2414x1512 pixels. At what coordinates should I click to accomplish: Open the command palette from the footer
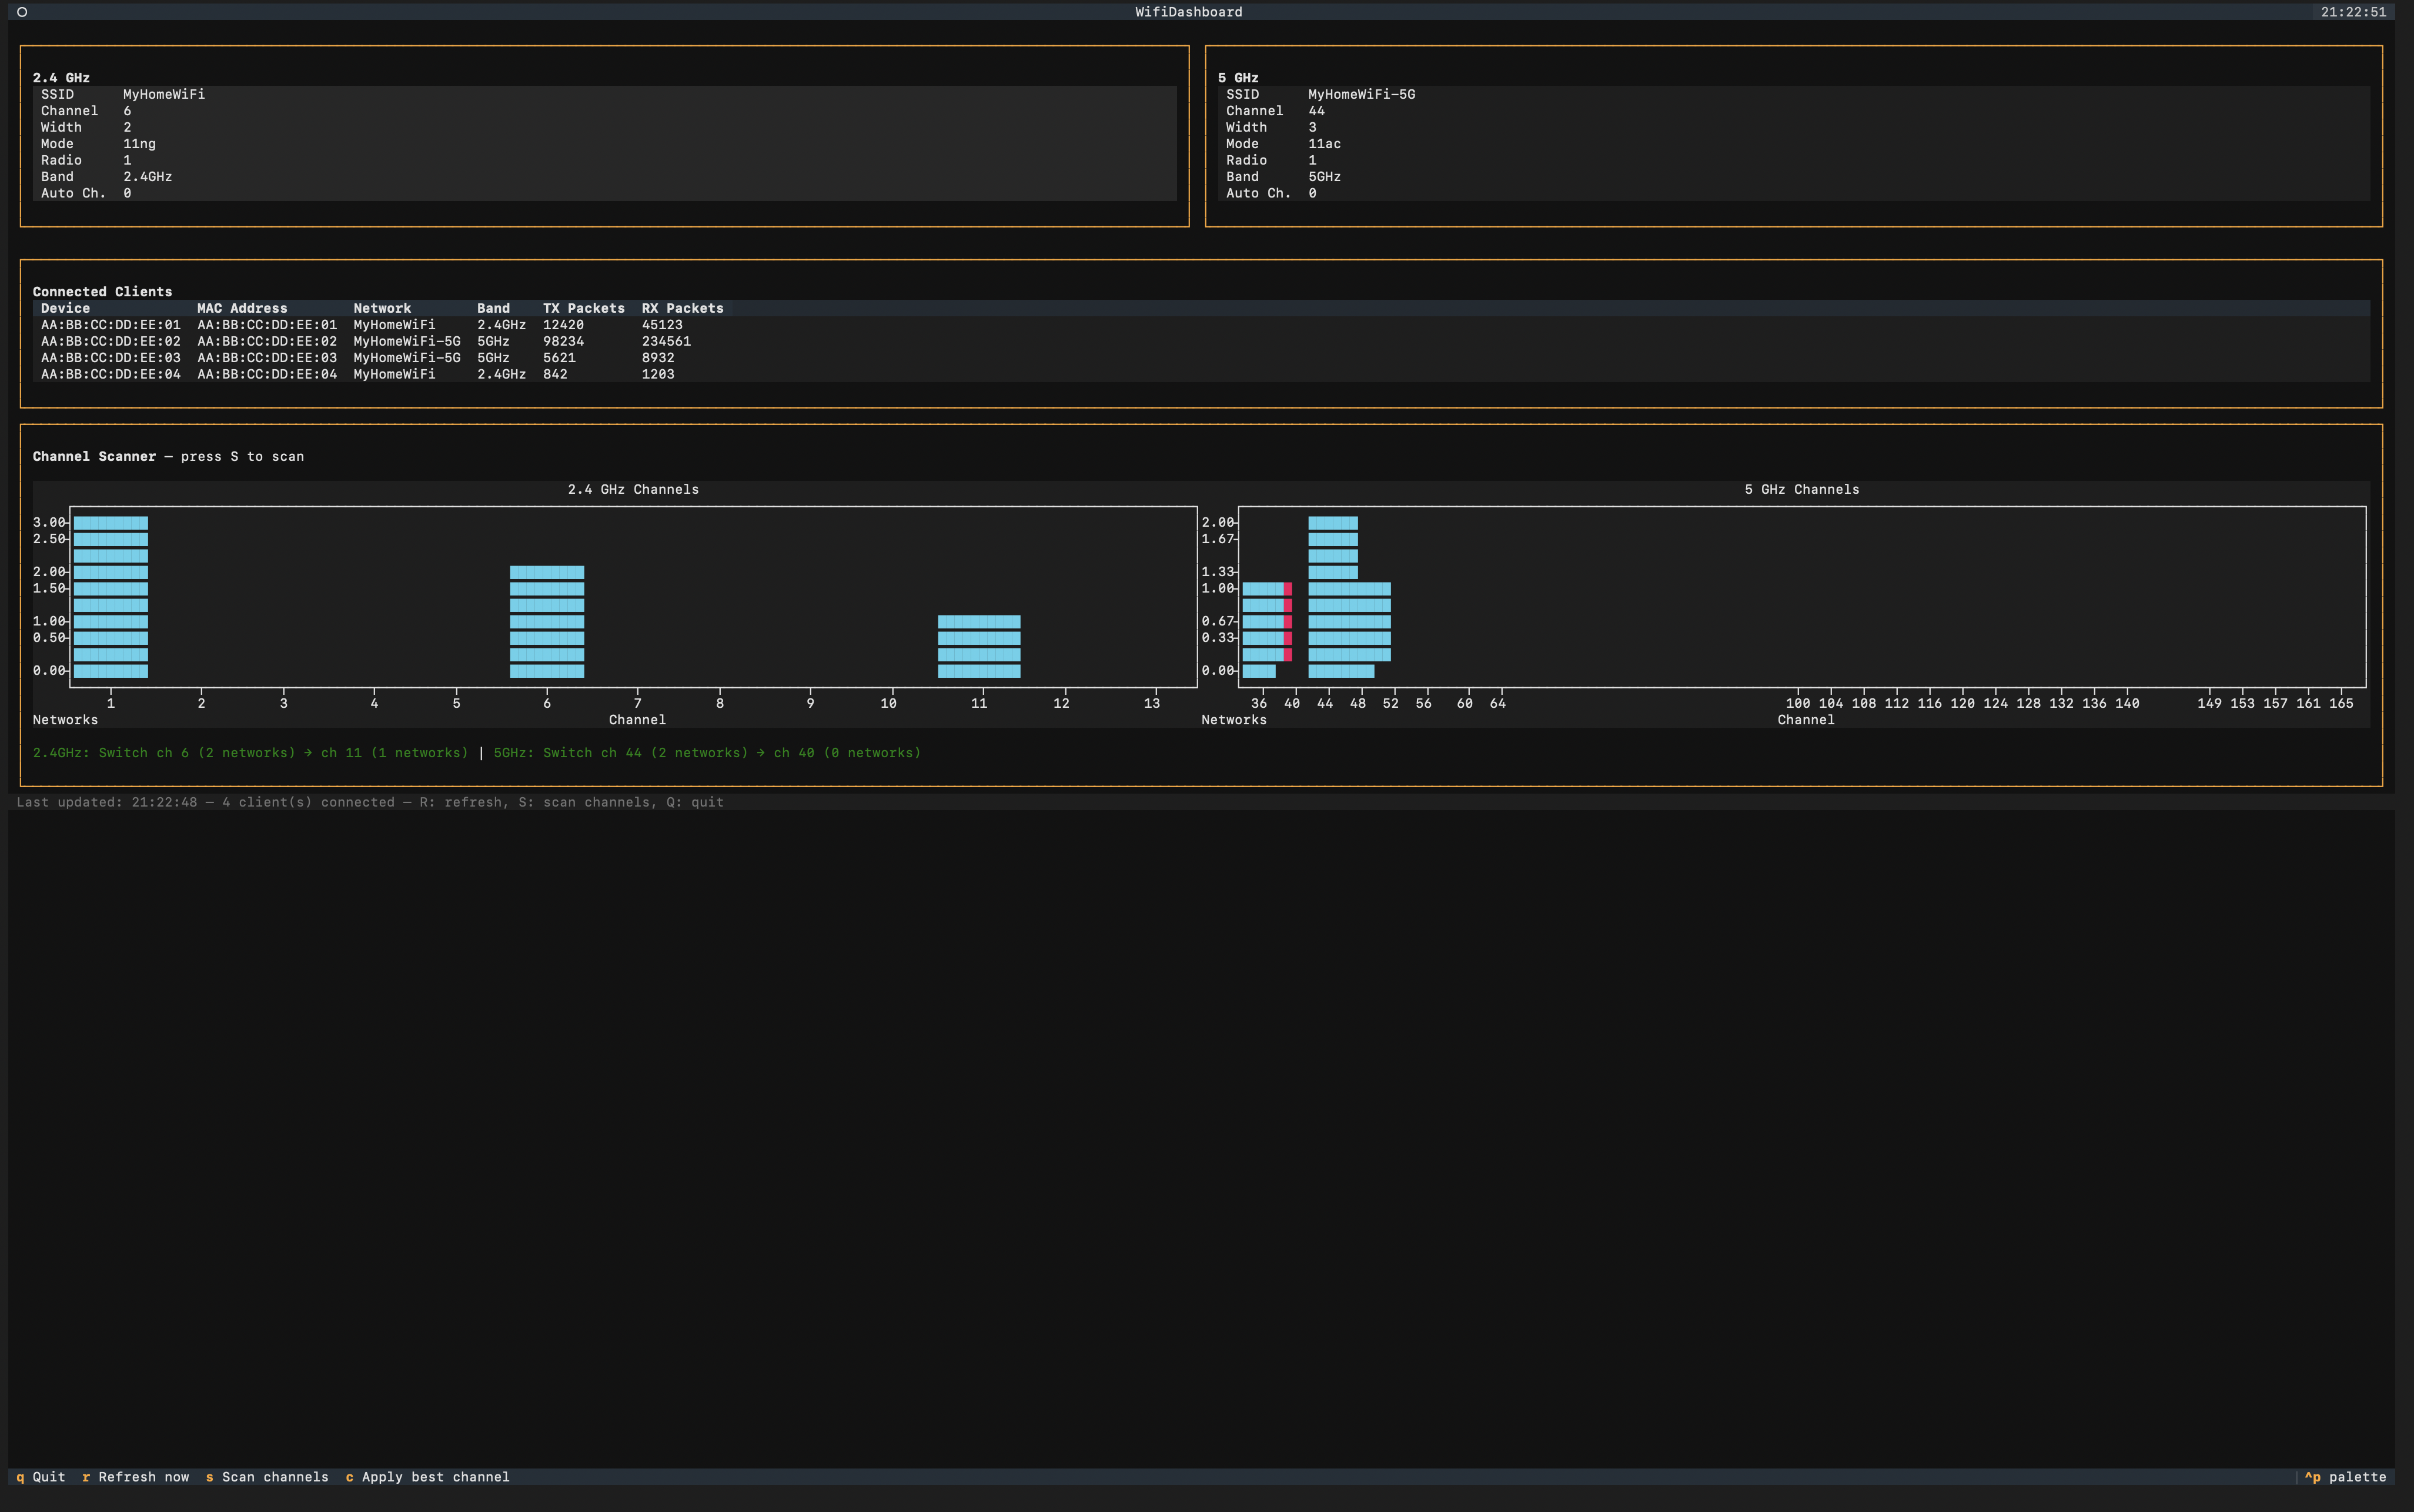(2345, 1477)
